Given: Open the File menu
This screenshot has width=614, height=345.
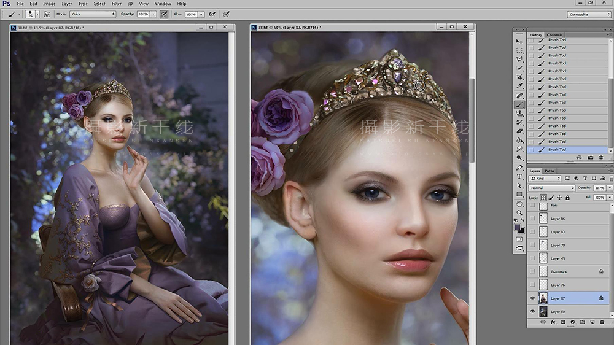Looking at the screenshot, I should click(20, 4).
